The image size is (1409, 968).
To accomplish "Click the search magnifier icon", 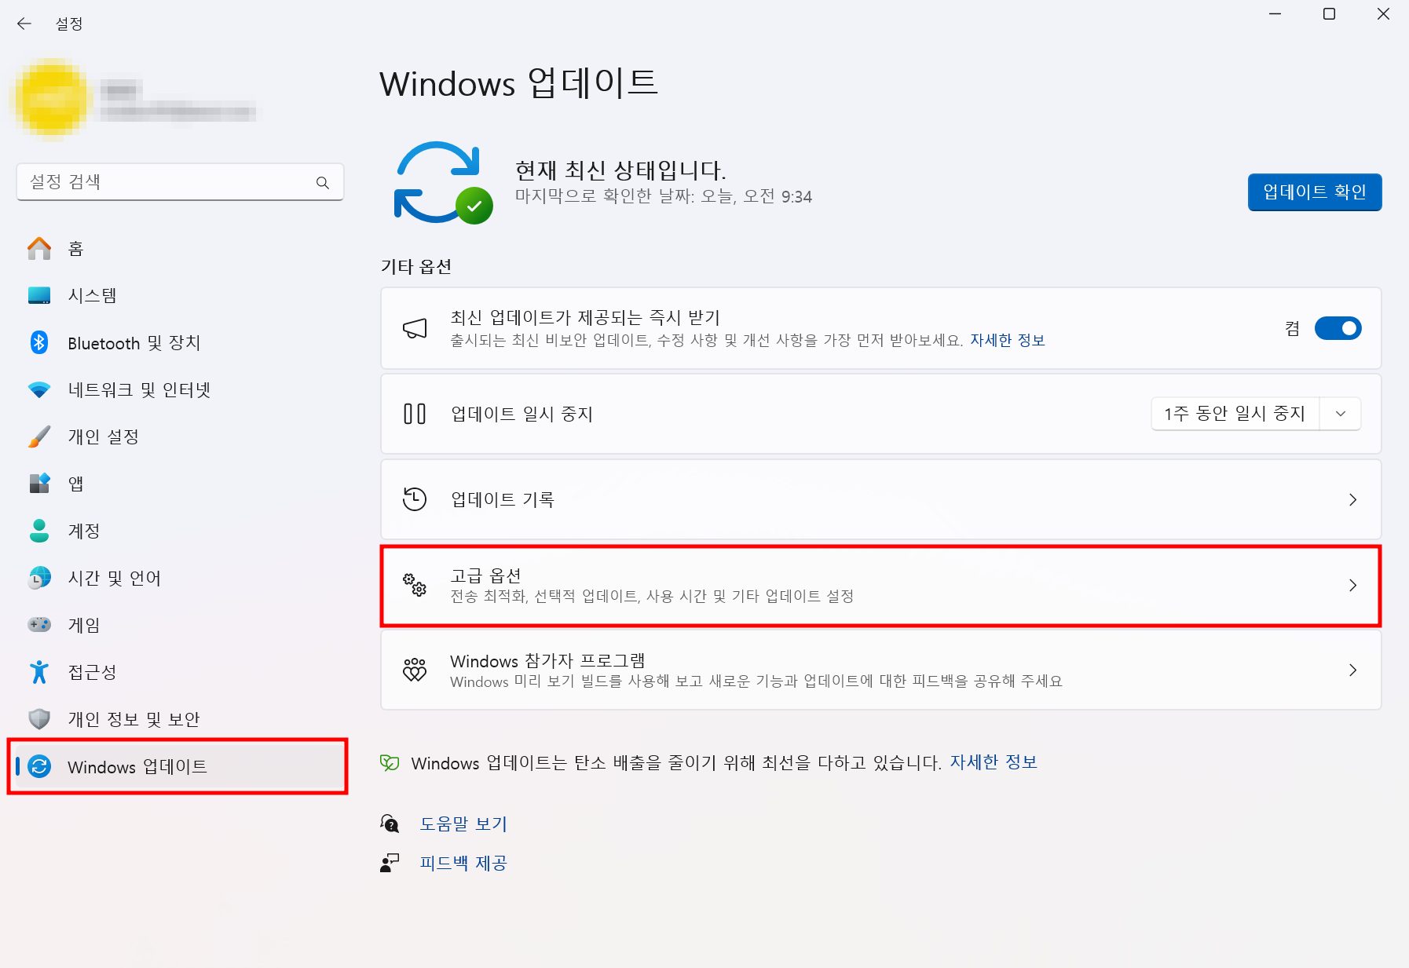I will [x=322, y=182].
